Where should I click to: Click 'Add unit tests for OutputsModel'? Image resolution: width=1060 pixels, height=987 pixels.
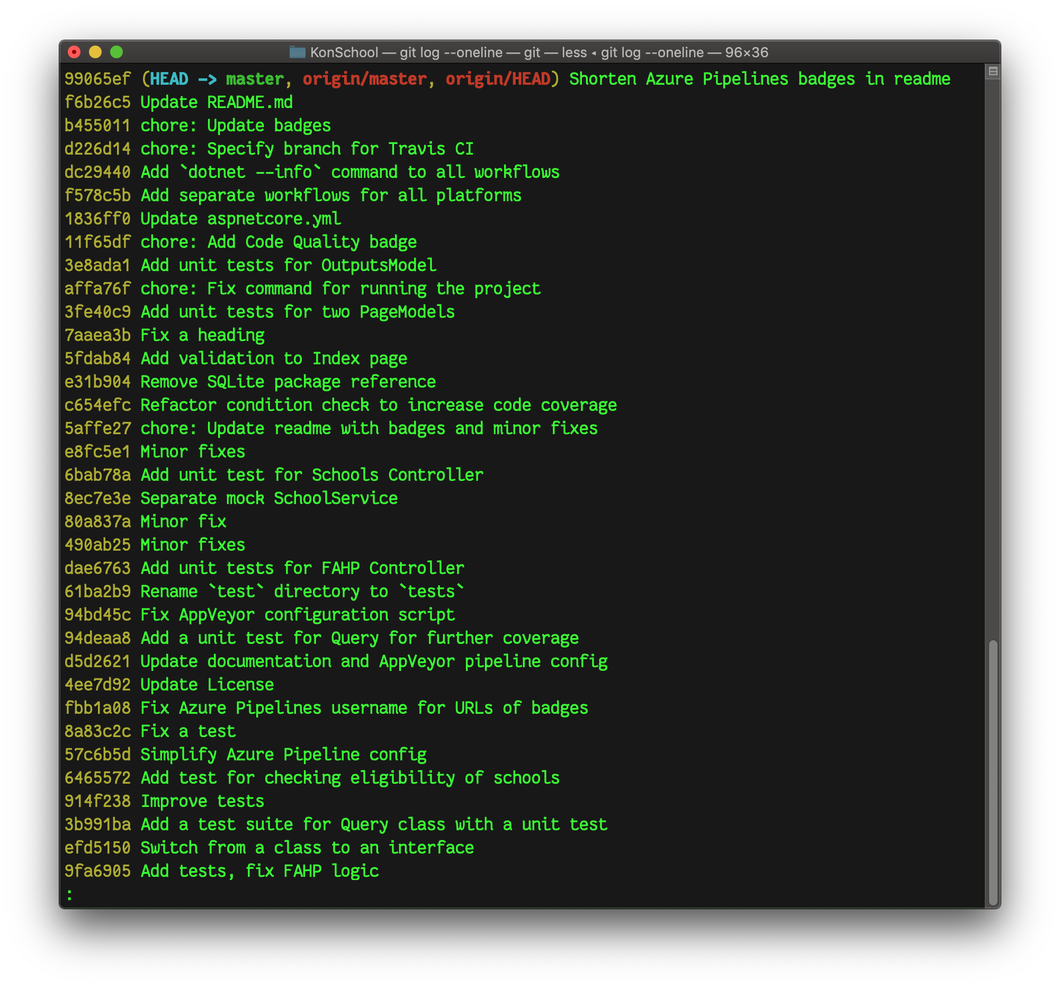288,265
